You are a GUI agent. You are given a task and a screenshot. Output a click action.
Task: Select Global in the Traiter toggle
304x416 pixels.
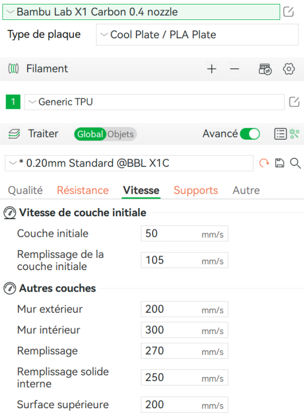(x=90, y=134)
